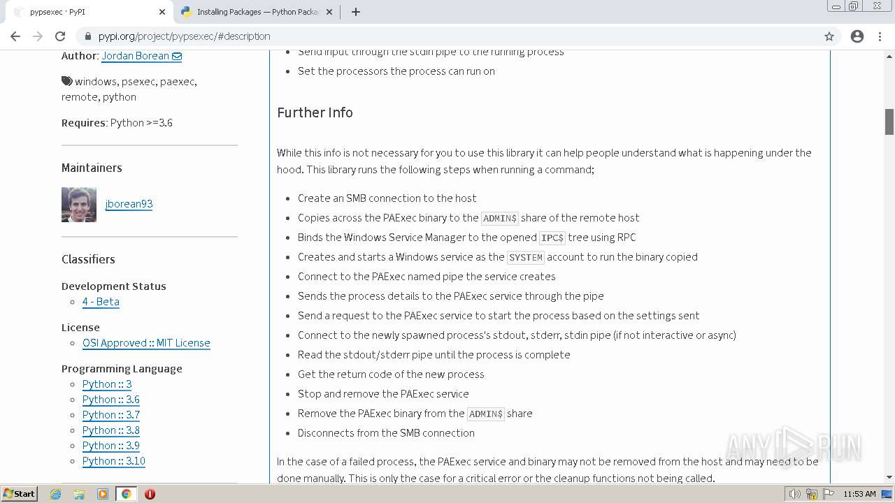Click the 11:53 AM system clock
895x503 pixels.
tap(859, 494)
